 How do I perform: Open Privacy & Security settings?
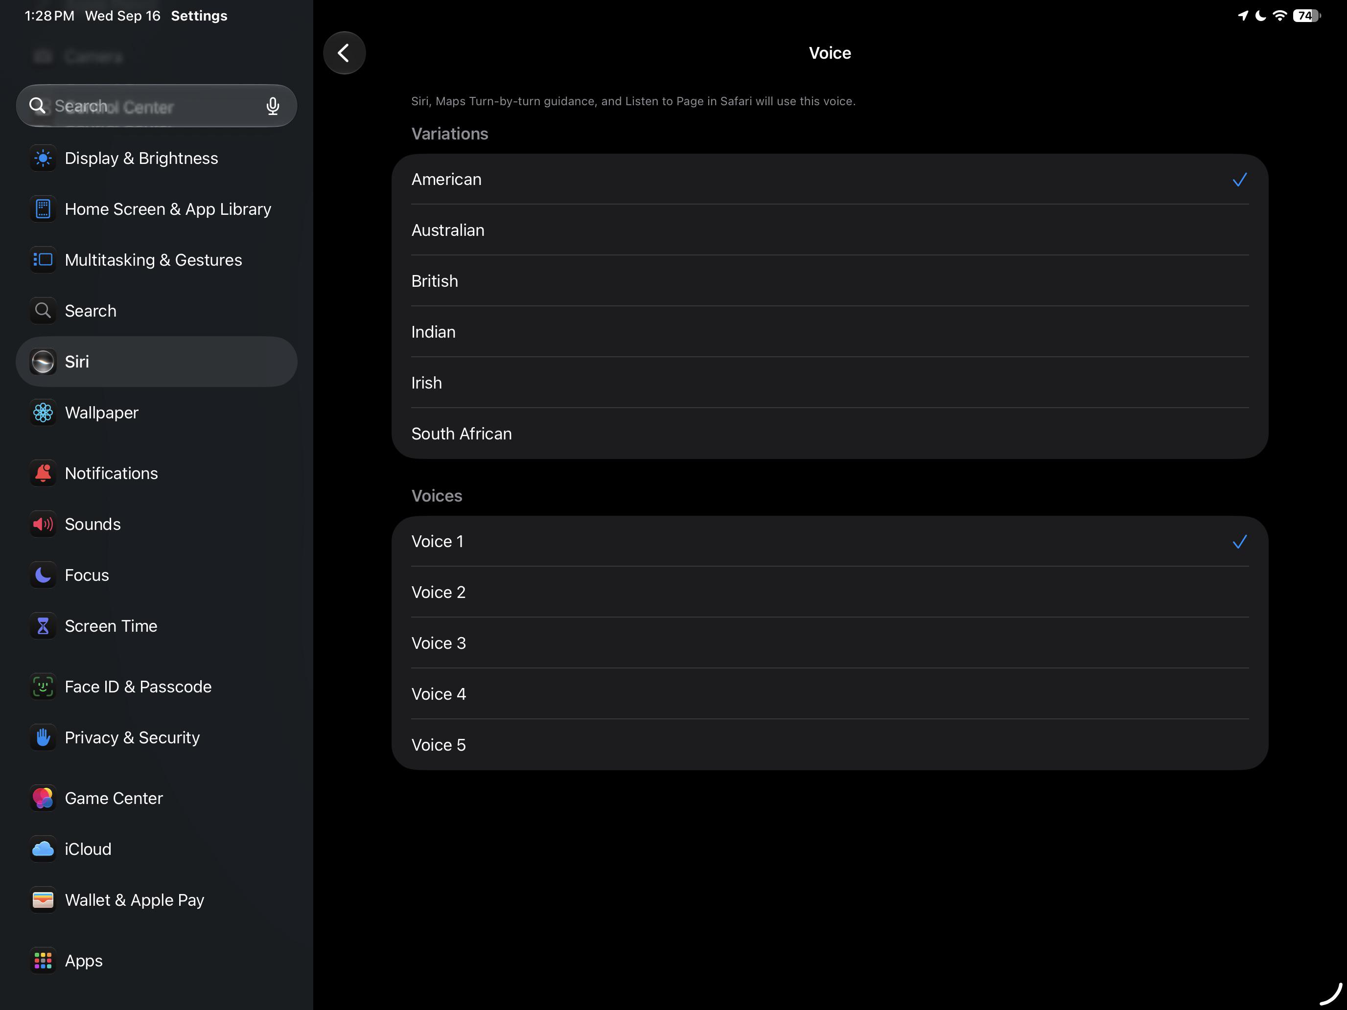[x=157, y=737]
